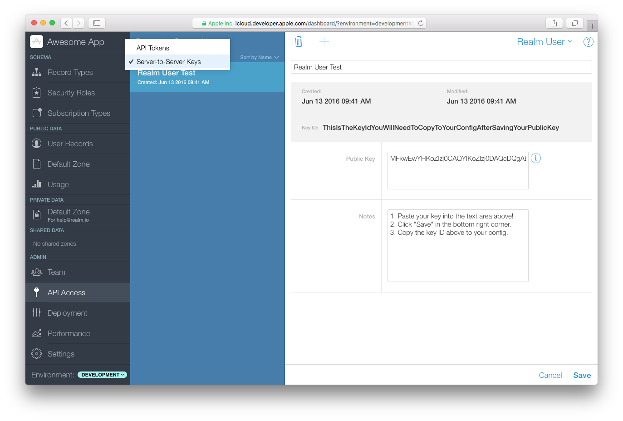Viewport: 623px width, 421px height.
Task: Choose API Tokens from the popup menu
Action: point(178,48)
